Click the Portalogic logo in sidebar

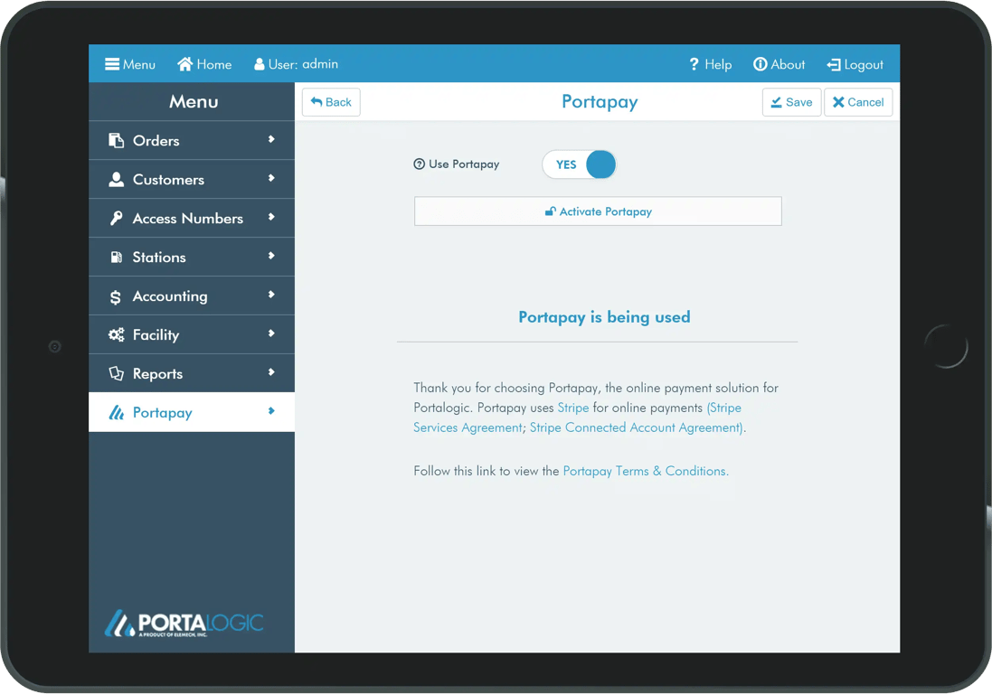point(184,624)
